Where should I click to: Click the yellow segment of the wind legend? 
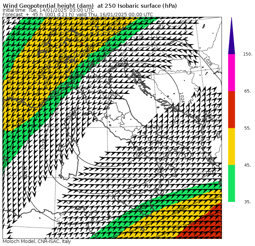(232, 146)
